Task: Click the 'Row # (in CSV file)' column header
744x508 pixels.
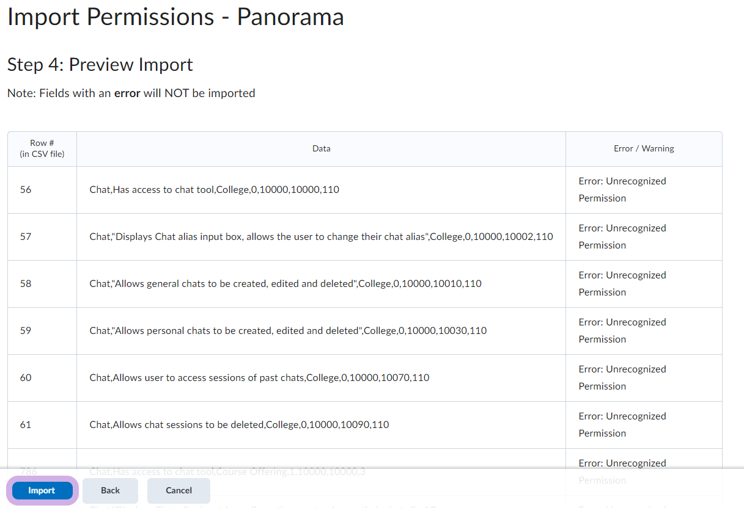Action: coord(42,149)
